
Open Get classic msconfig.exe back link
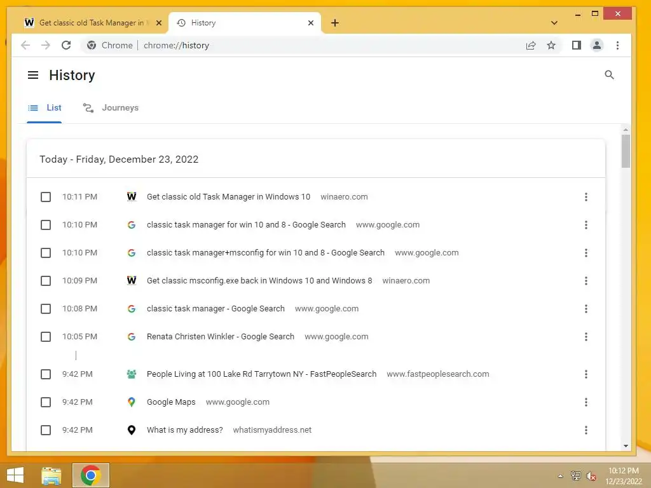click(x=259, y=281)
